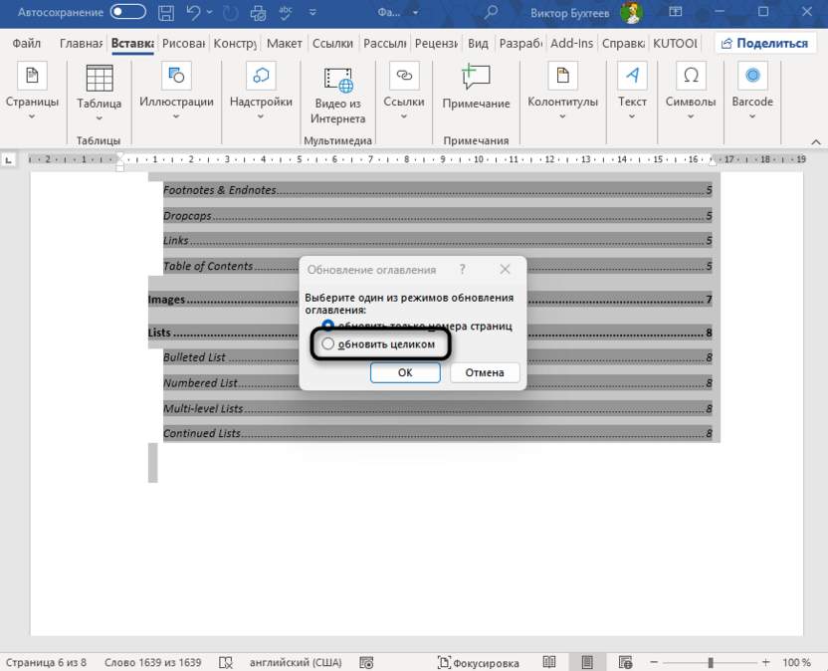Viewport: 828px width, 671px height.
Task: Select 'обновить только номера страниц' option
Action: point(328,324)
